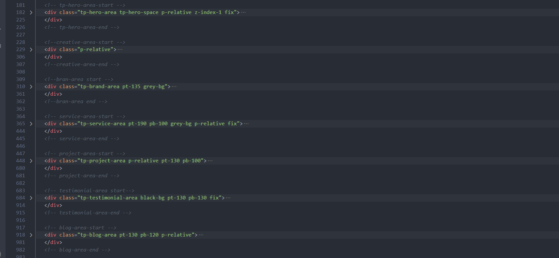
Task: Click folded-code ellipsis on tp-brand-area line
Action: pos(174,87)
